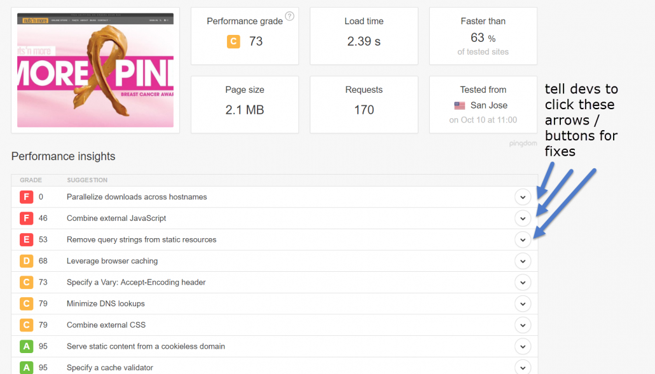Click the score 46 in Combine external JavaScript row
Screen dimensions: 655x374
43,218
